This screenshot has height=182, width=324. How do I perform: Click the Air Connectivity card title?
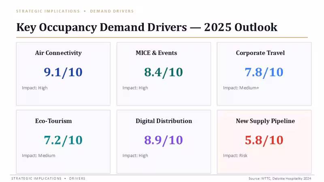tap(58, 53)
